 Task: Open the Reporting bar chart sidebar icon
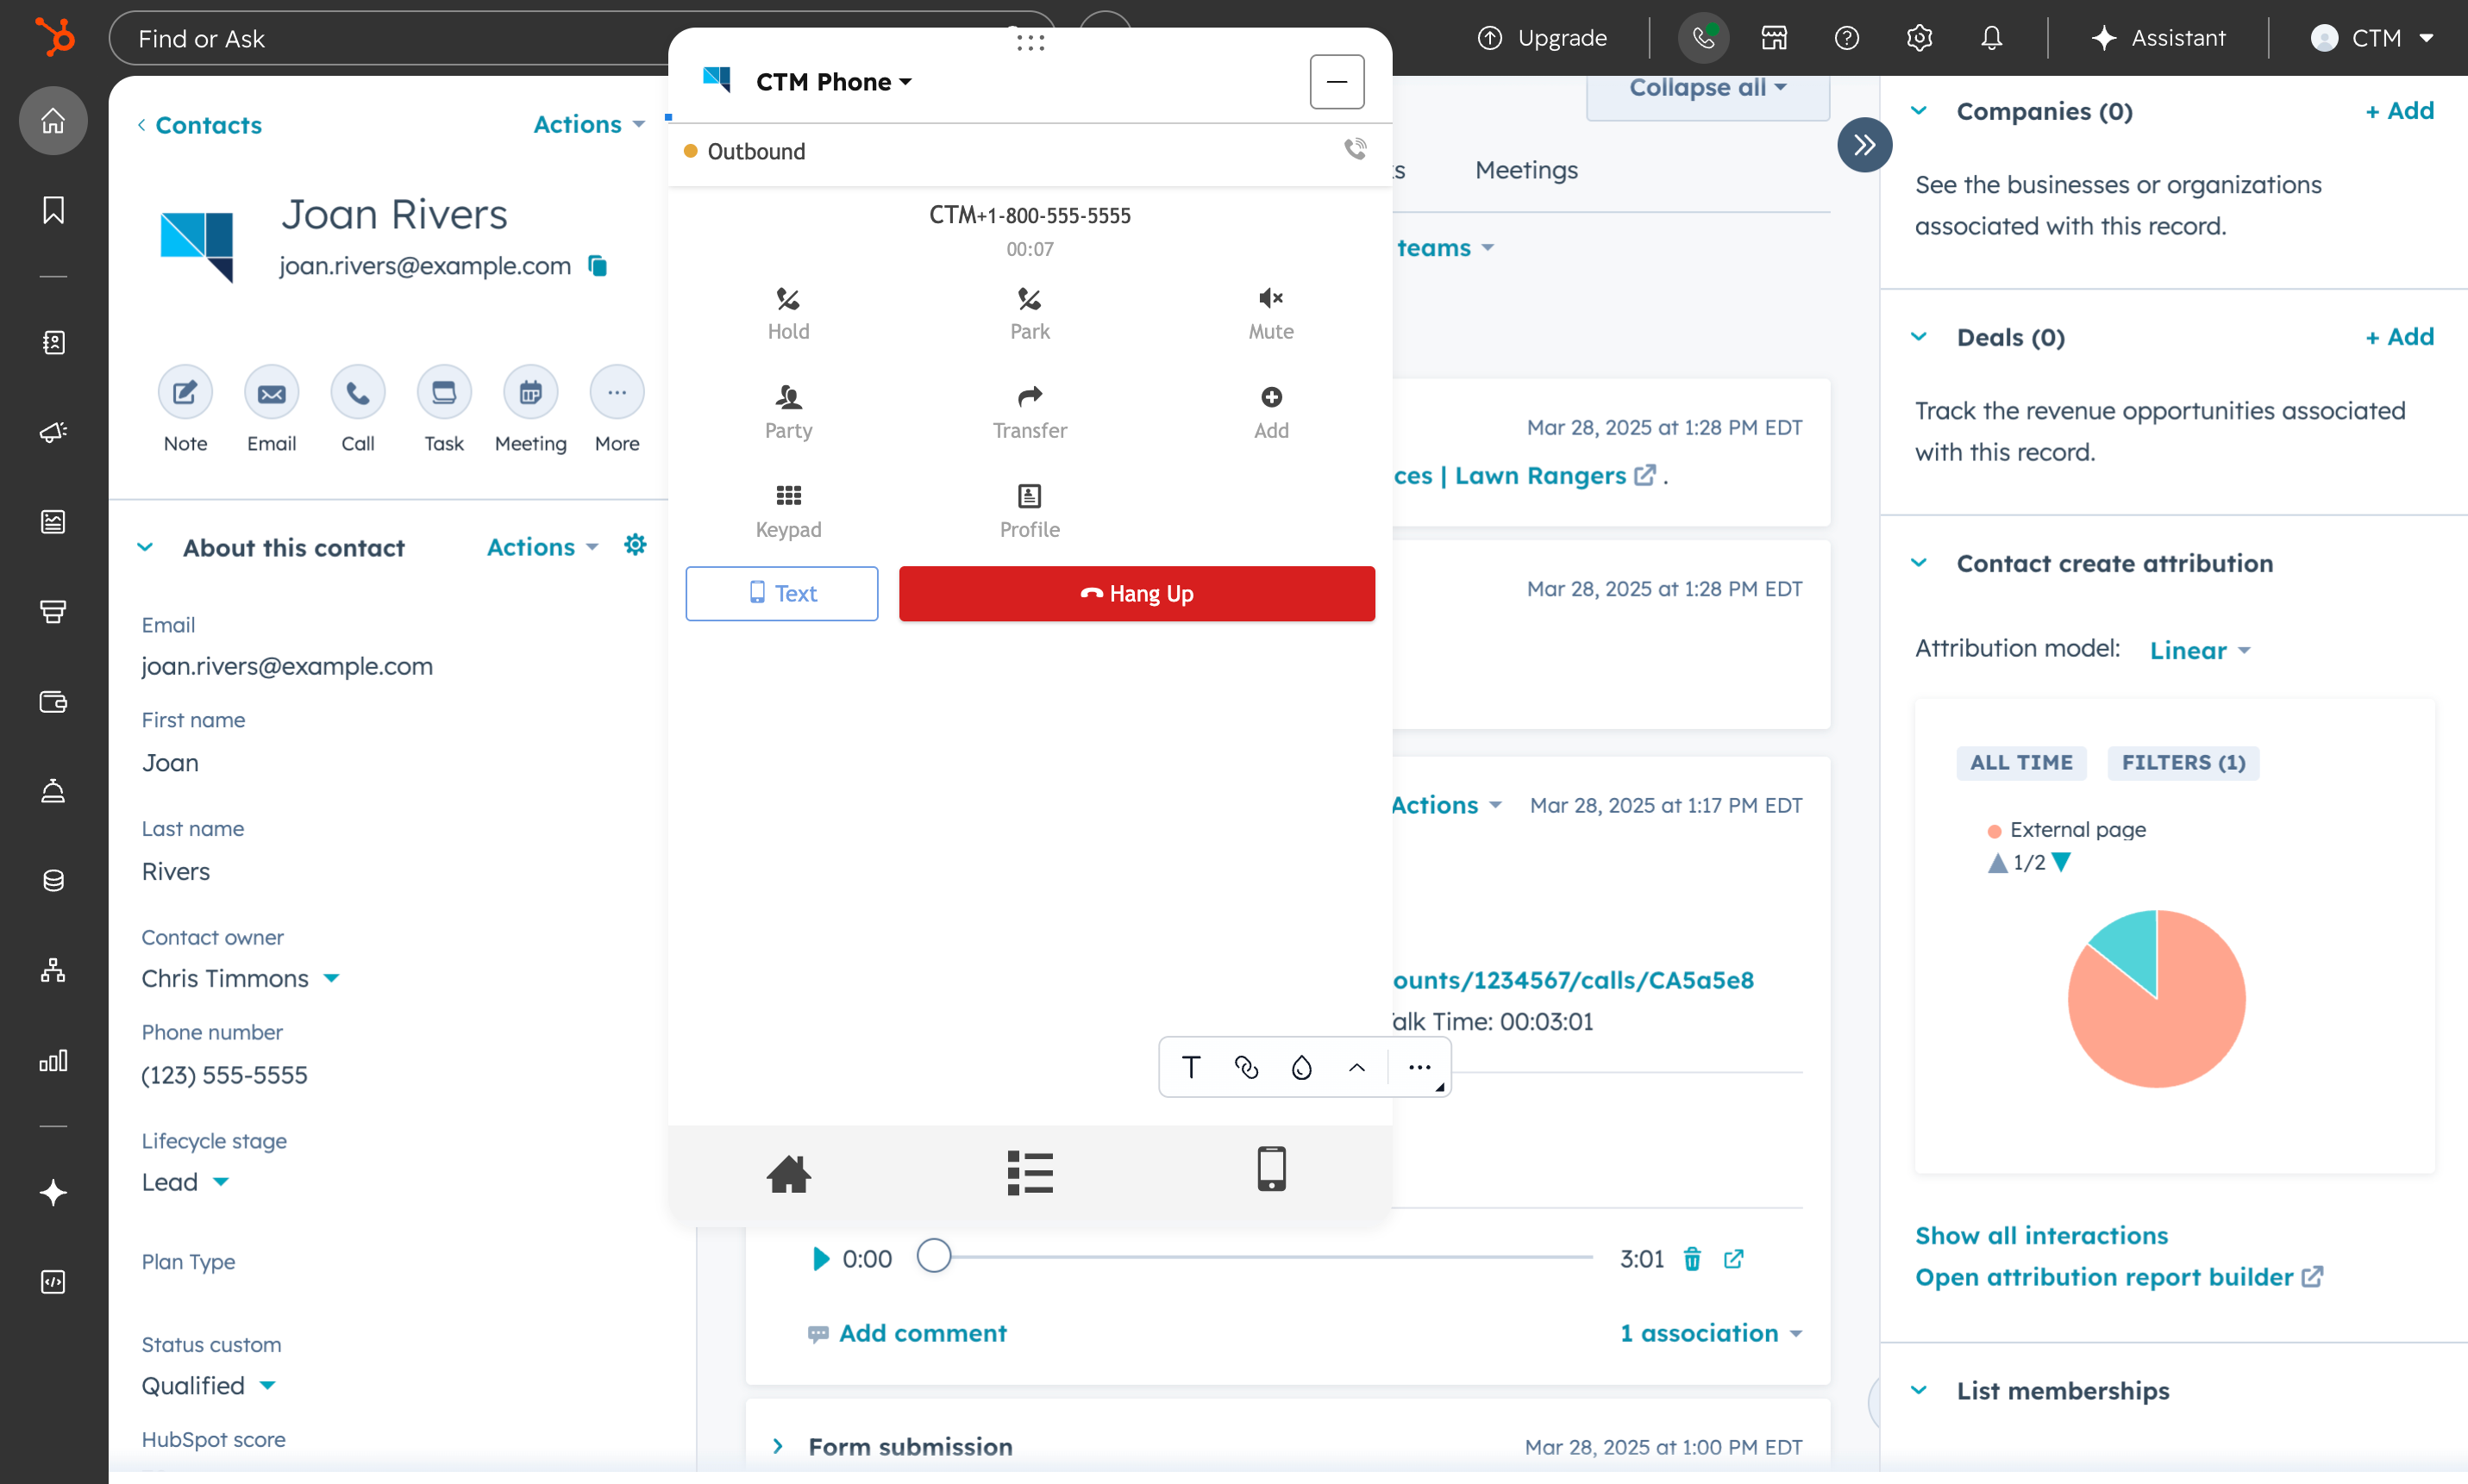coord(53,1061)
